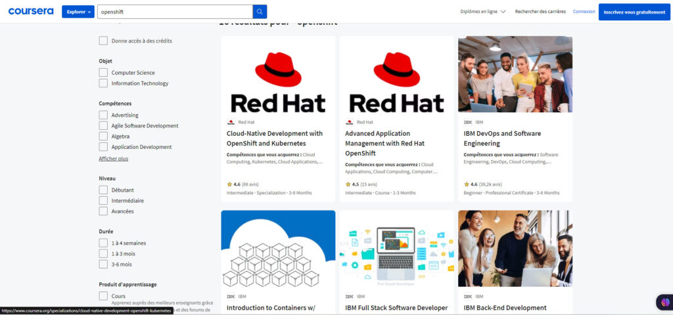Click IBM logo on DevOps and Software Engineering card
The width and height of the screenshot is (673, 315).
pyautogui.click(x=468, y=122)
